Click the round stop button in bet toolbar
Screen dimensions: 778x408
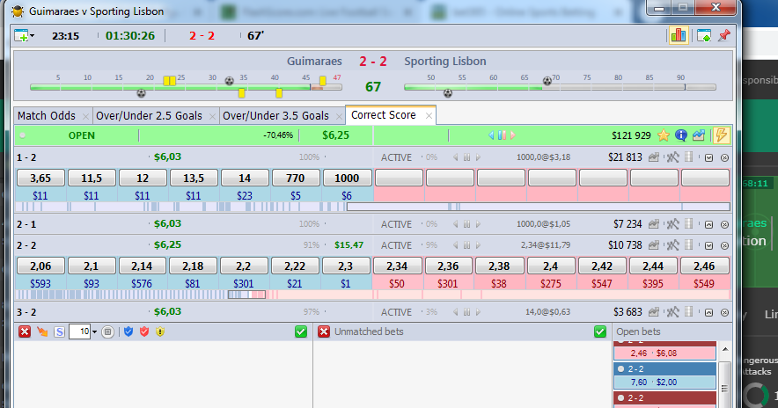click(107, 331)
